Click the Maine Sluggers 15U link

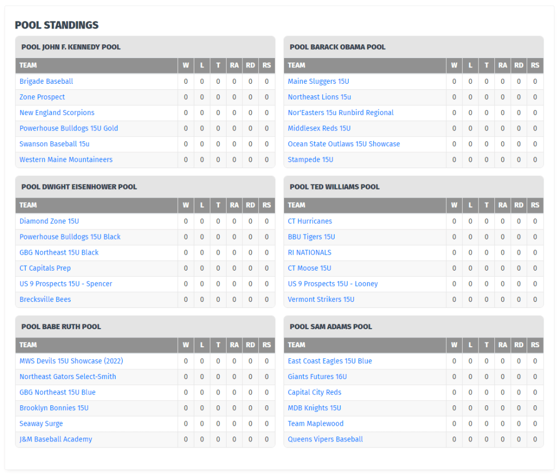[x=318, y=82]
